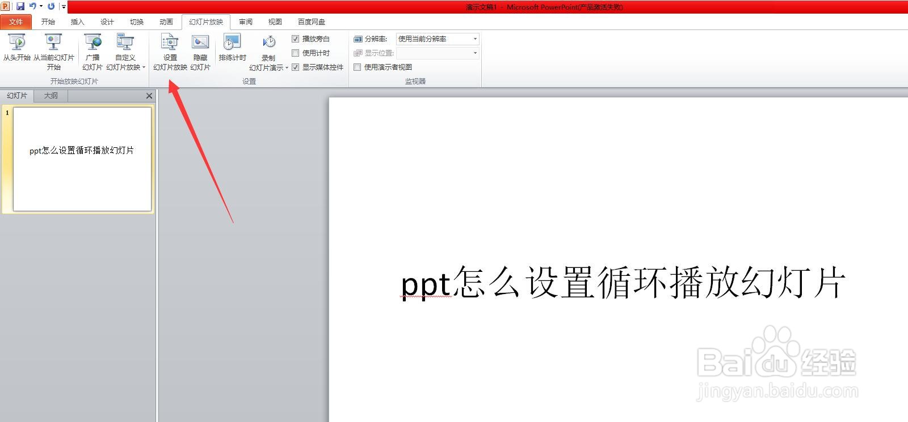The width and height of the screenshot is (908, 422).
Task: Switch to Outline (大纲) pane tab
Action: click(x=51, y=96)
